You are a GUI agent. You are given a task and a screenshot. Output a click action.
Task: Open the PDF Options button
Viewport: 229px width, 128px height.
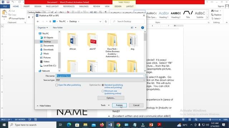111,98
